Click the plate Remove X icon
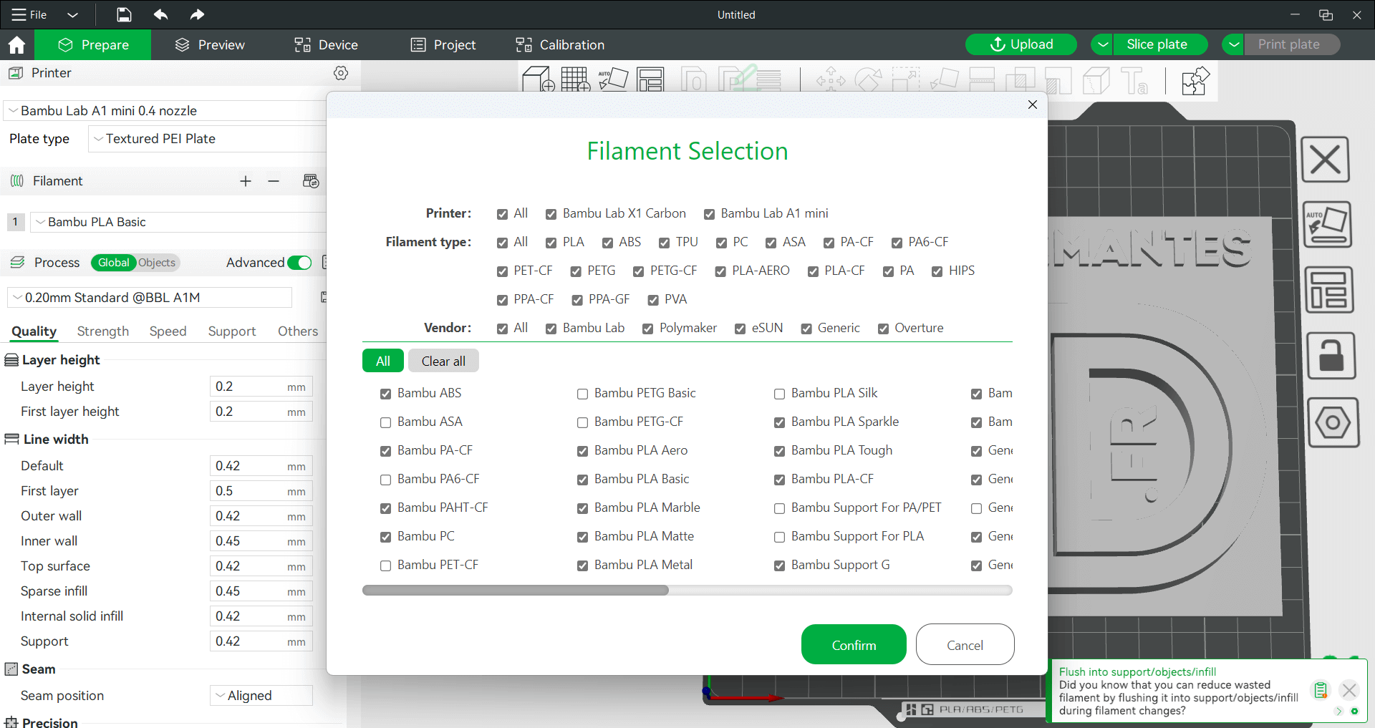 click(x=1326, y=160)
